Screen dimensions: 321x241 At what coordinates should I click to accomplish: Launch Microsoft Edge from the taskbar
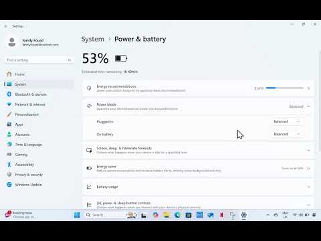tap(177, 215)
